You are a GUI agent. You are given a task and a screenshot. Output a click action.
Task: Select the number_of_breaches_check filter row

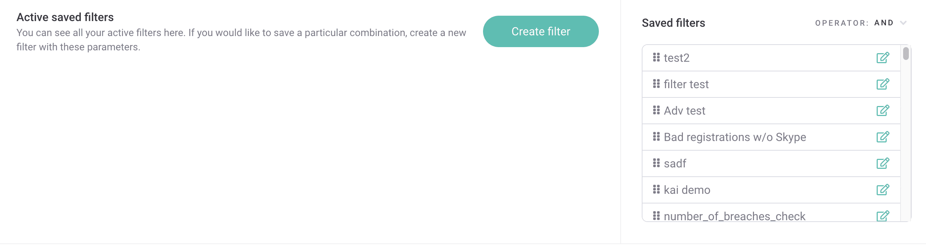coord(771,212)
